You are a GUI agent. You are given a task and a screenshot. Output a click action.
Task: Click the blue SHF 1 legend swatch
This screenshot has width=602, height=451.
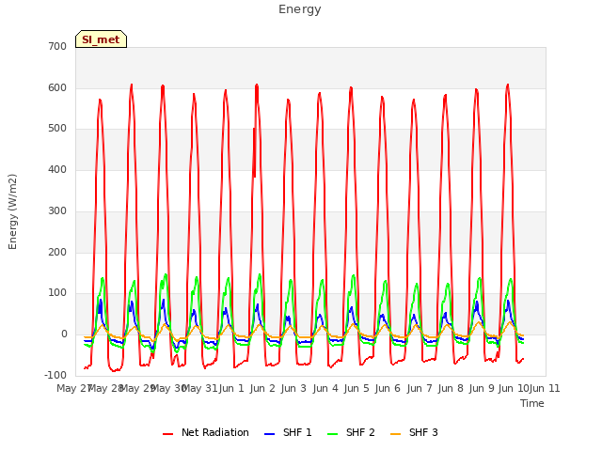coord(270,434)
